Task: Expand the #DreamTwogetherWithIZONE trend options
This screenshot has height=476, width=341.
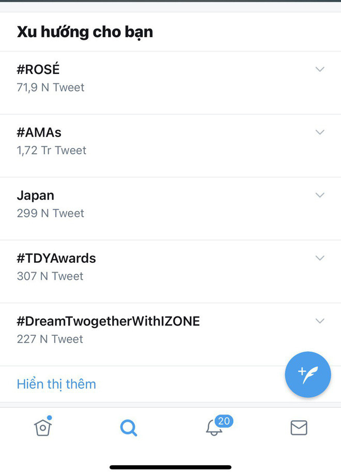Action: (320, 321)
